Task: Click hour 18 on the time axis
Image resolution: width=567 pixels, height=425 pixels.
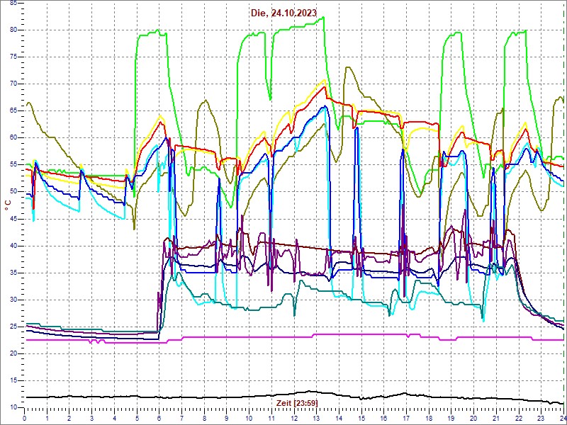Action: click(428, 418)
